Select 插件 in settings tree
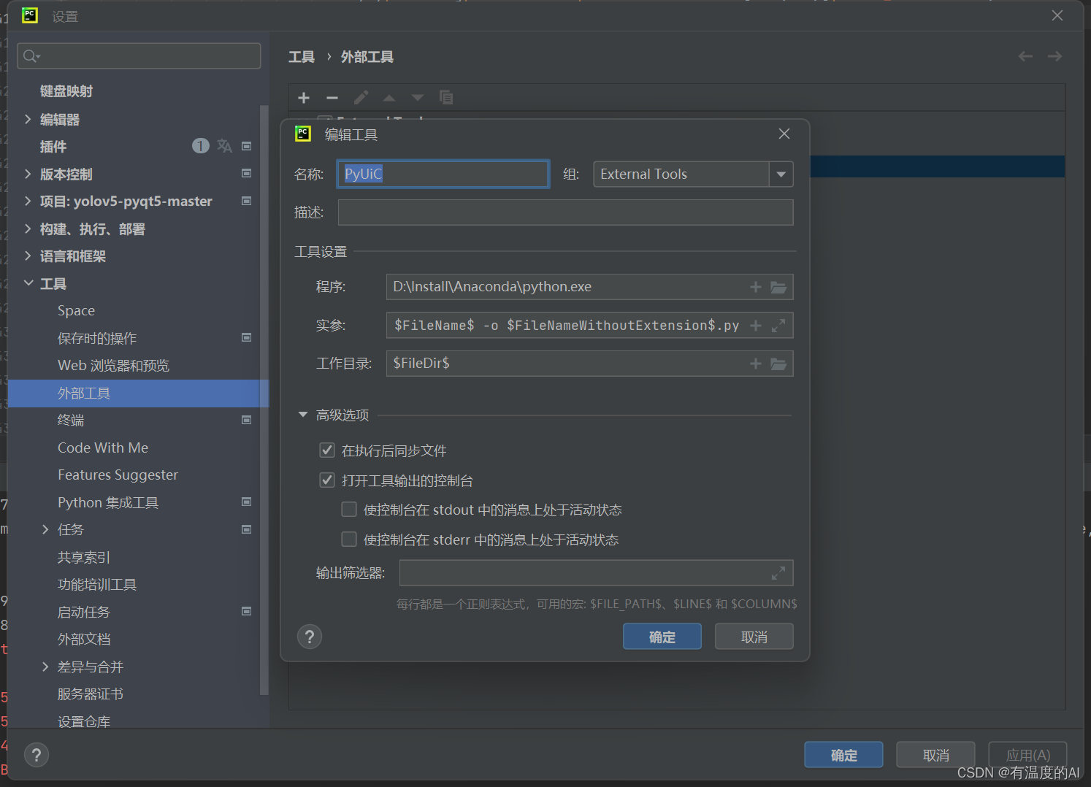The height and width of the screenshot is (787, 1091). pyautogui.click(x=53, y=147)
